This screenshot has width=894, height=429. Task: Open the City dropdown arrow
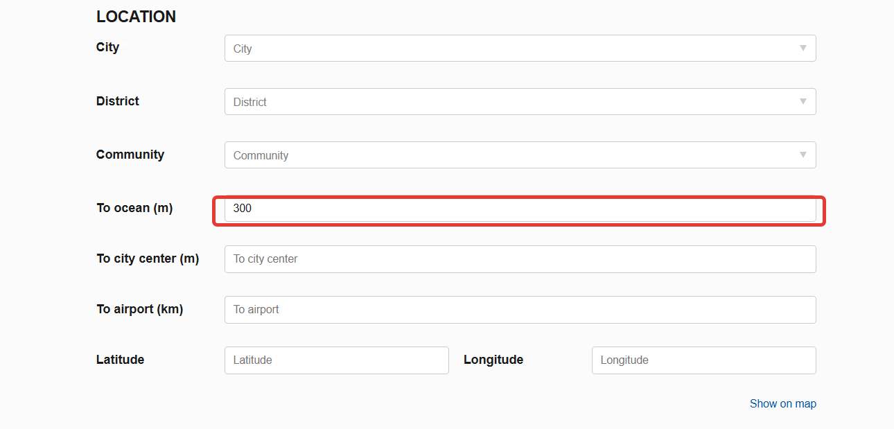click(803, 49)
